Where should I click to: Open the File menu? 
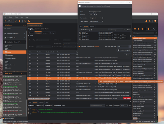click(x=5, y=17)
